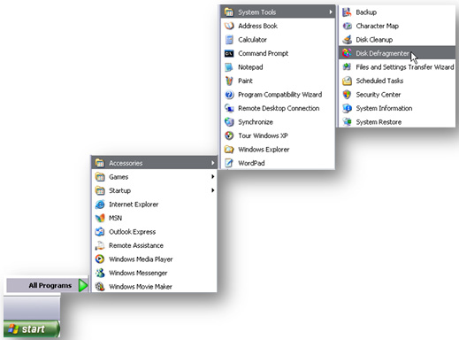Click the All Programs button
This screenshot has height=340, width=459.
coord(47,285)
